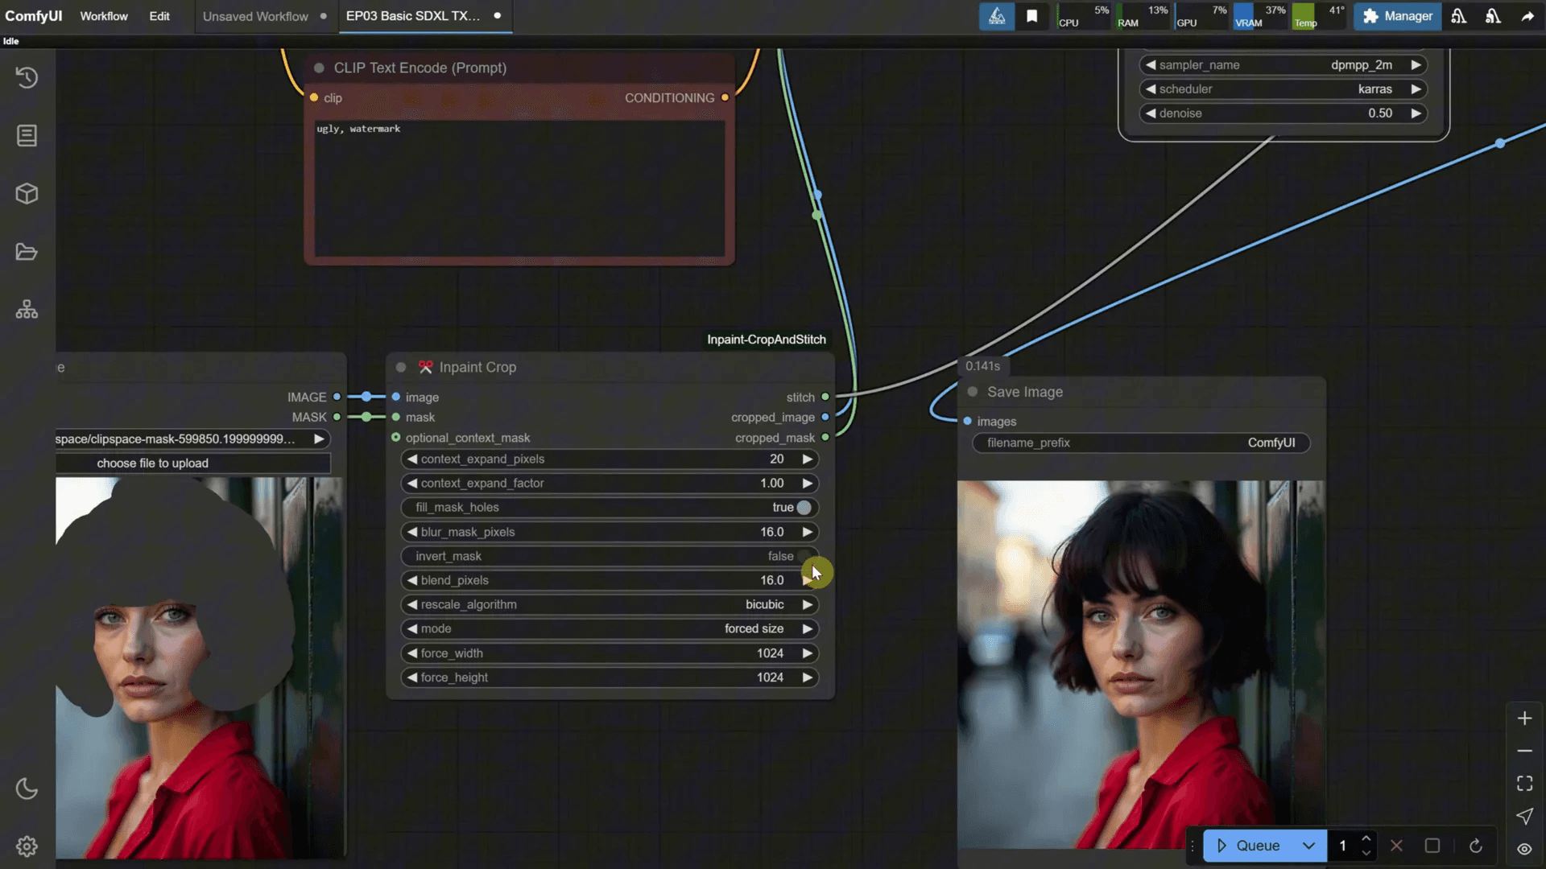Open the node map tree icon
Screen dimensions: 1546x869
tap(27, 310)
